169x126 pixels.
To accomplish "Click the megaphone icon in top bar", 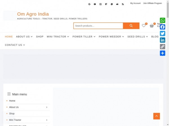I will coord(106,4).
